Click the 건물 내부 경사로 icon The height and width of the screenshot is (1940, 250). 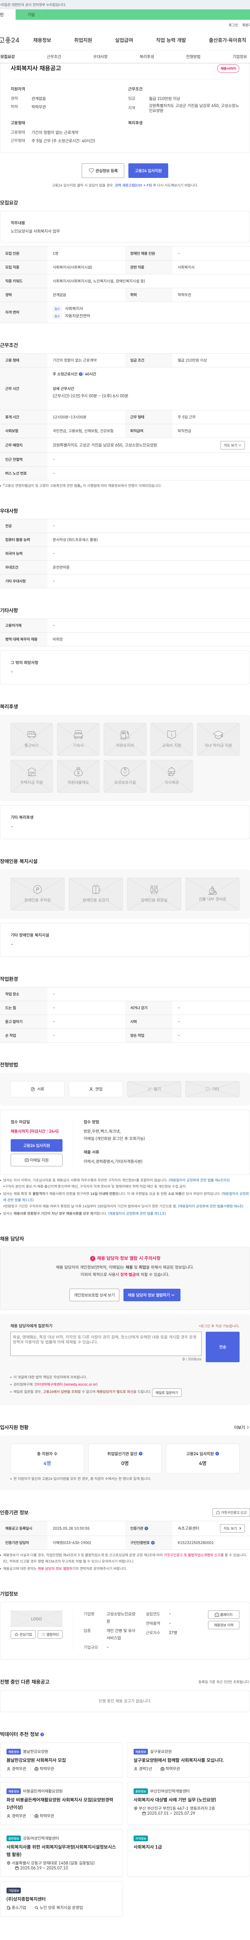(212, 894)
